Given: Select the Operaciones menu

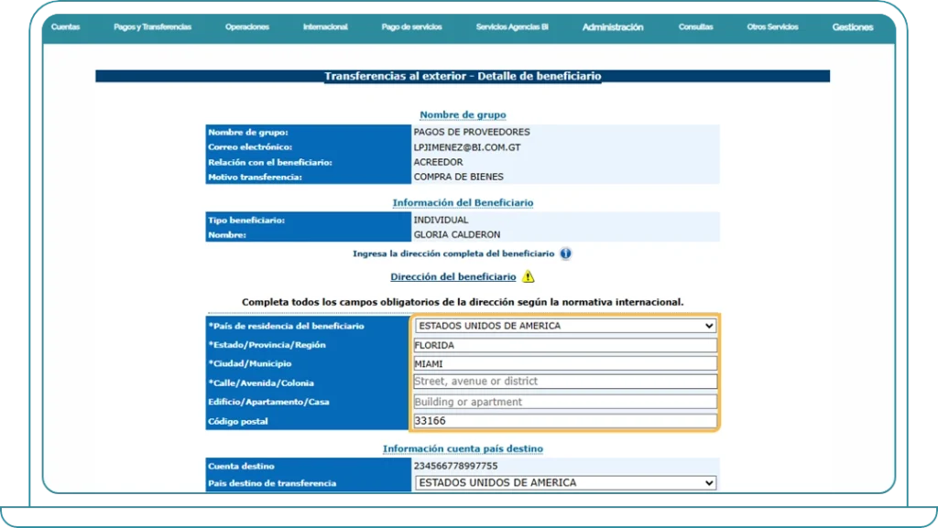Looking at the screenshot, I should [247, 27].
